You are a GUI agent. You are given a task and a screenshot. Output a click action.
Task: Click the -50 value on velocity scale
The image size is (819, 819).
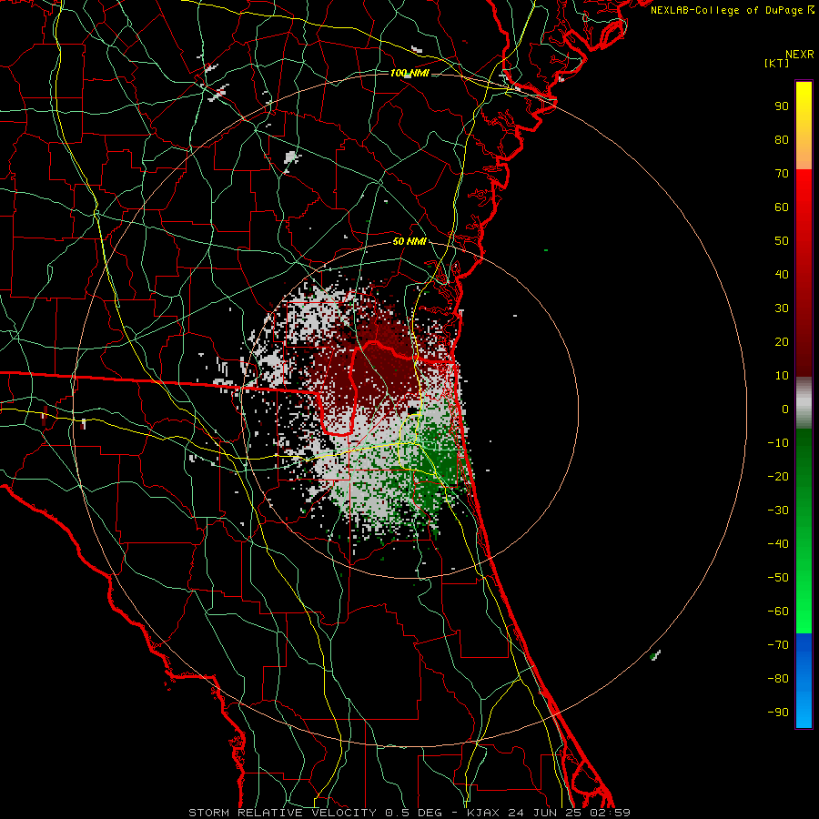(x=778, y=577)
